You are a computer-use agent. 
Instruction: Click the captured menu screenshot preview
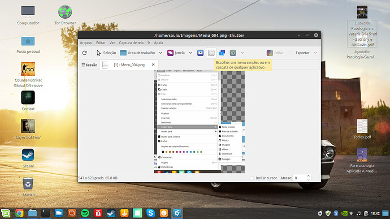pyautogui.click(x=200, y=122)
